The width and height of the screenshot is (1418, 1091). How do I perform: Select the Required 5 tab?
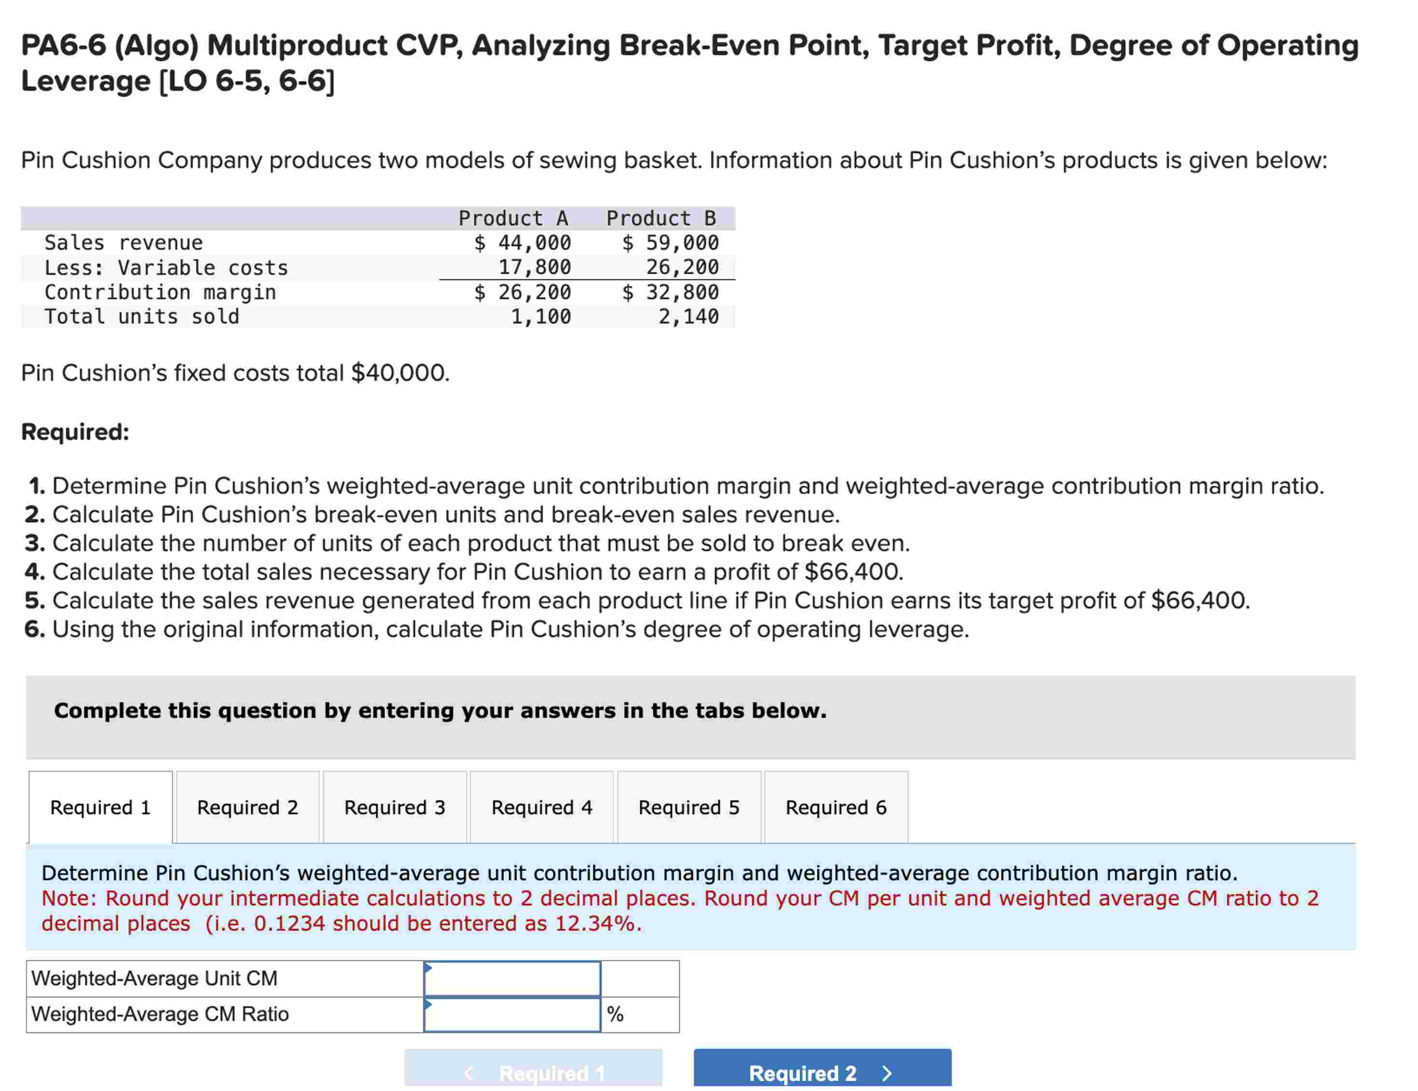(689, 807)
